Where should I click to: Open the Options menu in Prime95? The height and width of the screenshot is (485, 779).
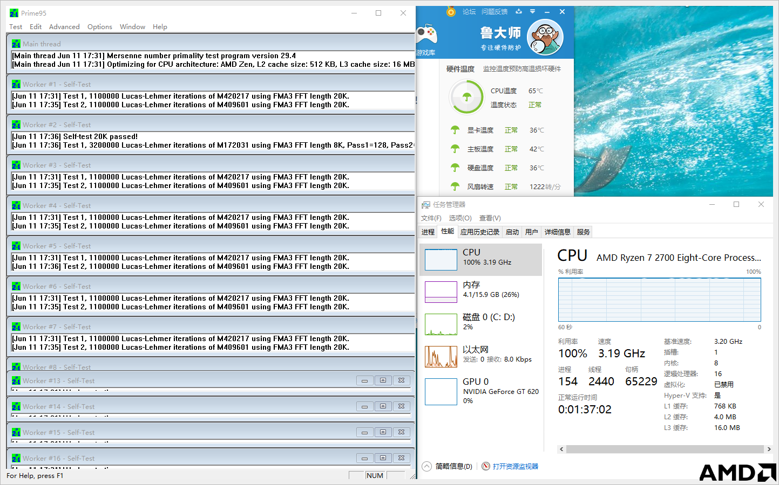pos(100,26)
